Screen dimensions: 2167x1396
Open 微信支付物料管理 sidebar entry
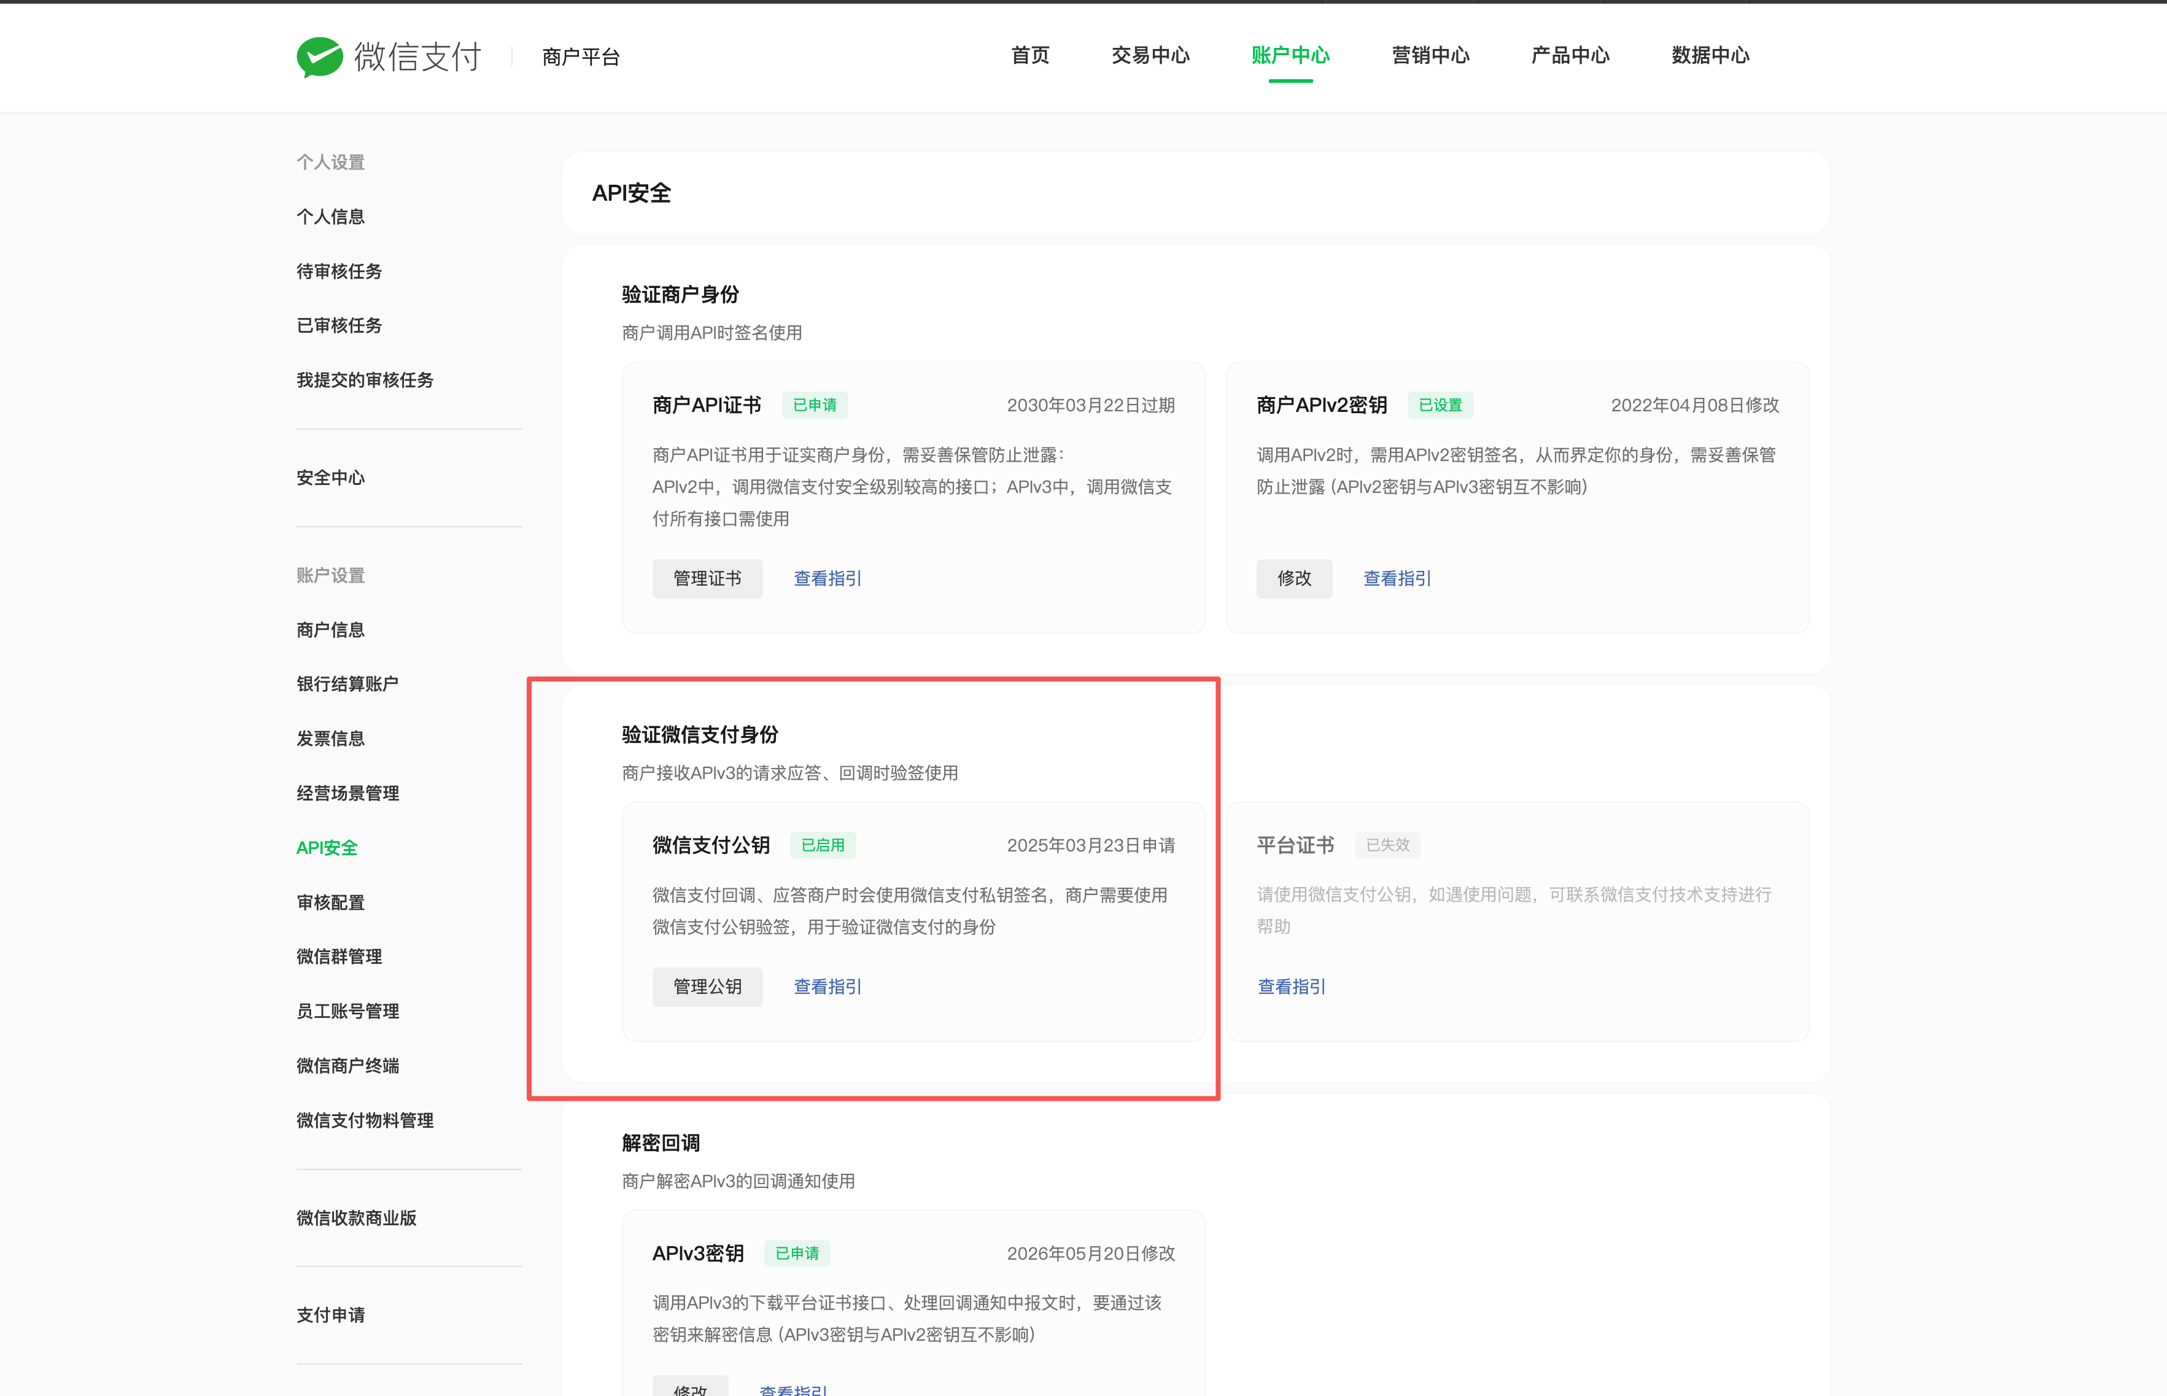(365, 1120)
